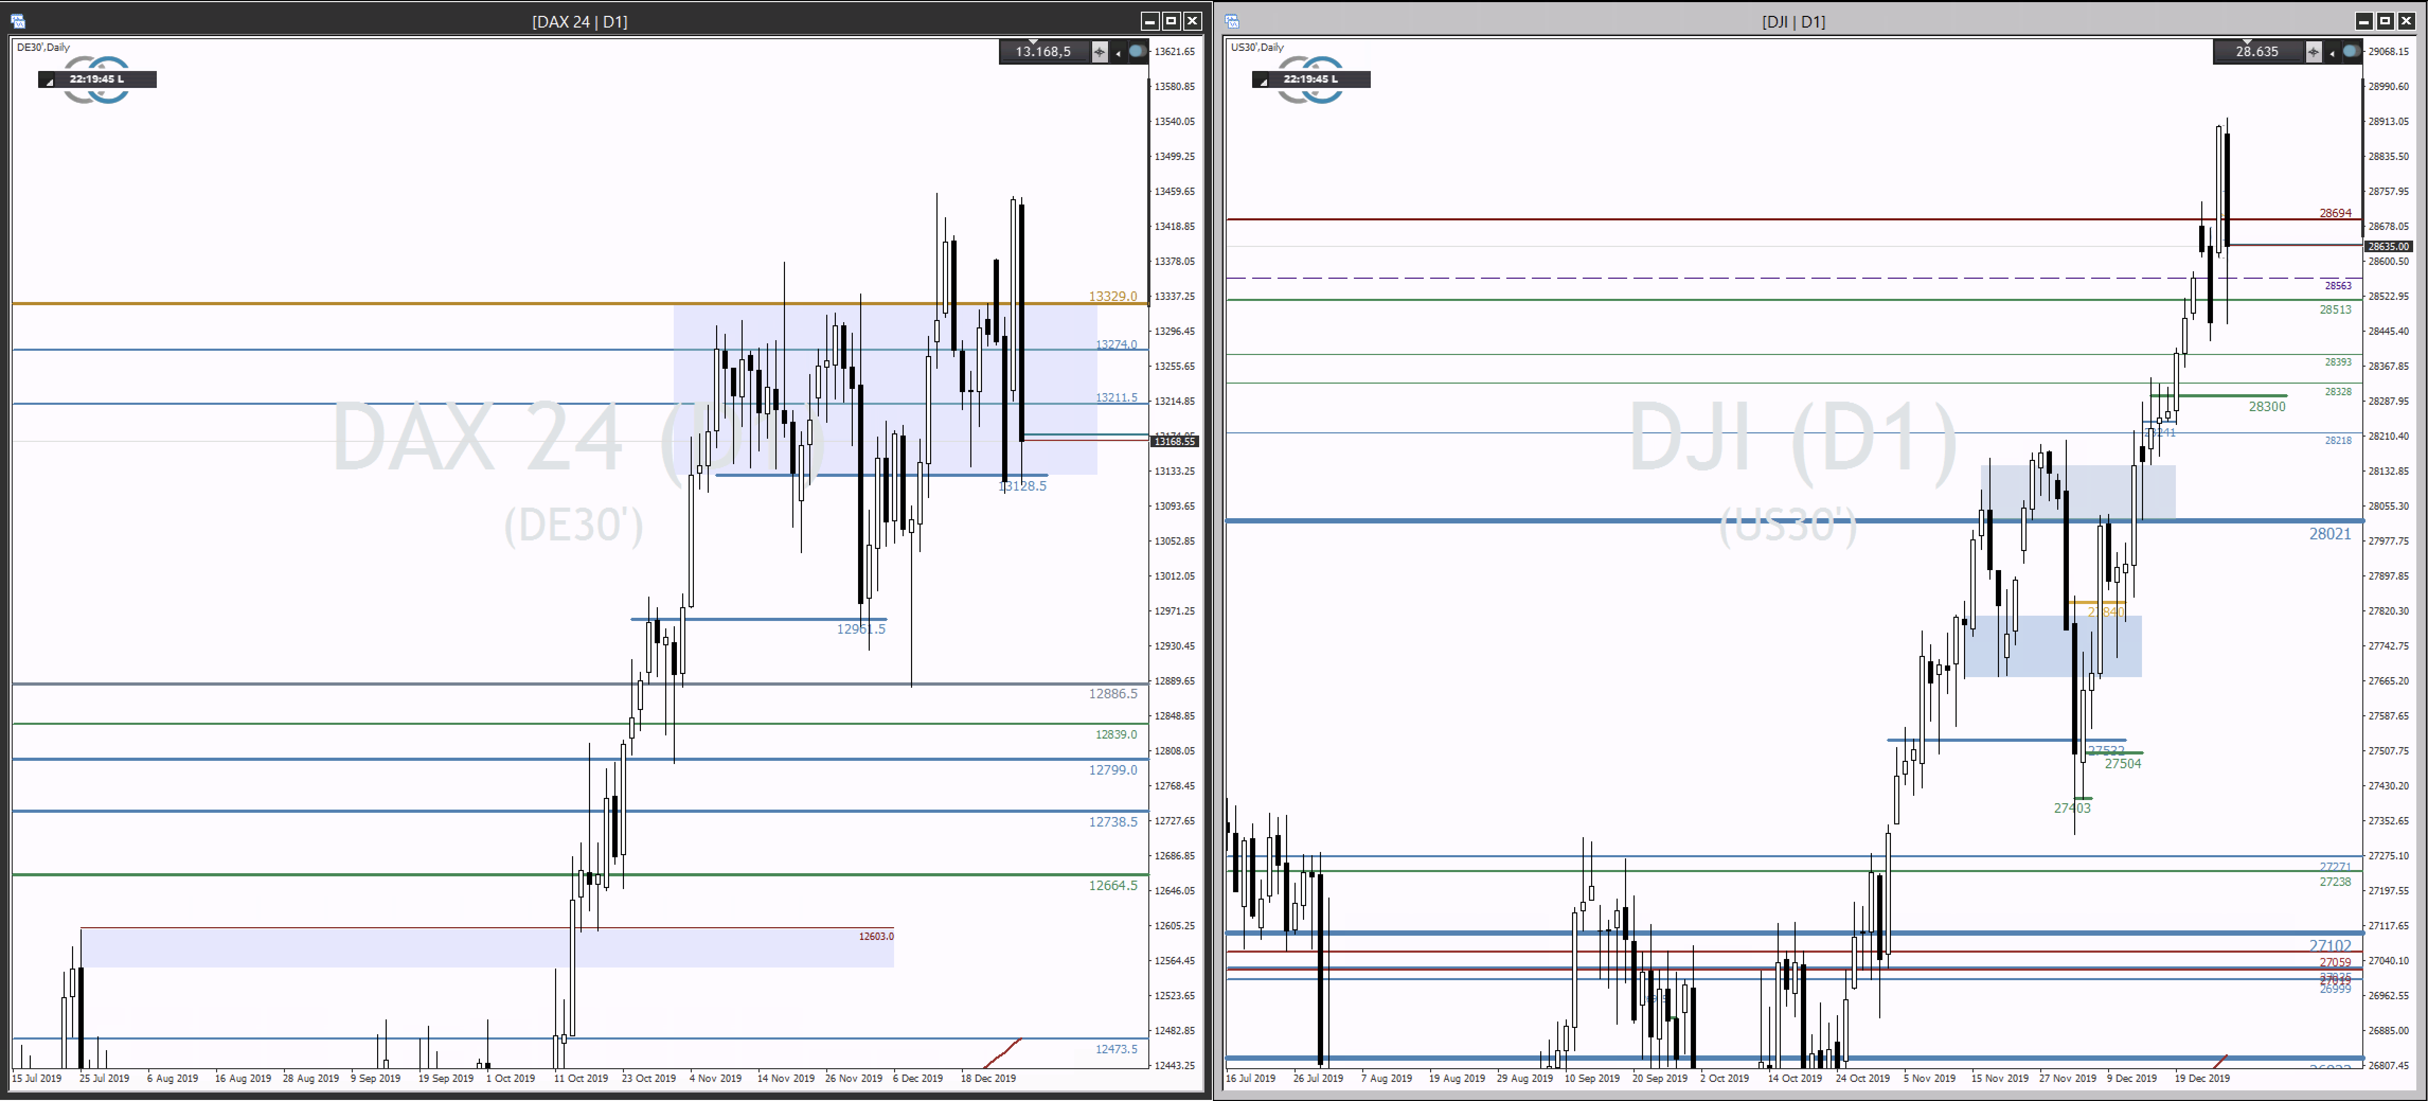Select the 12473.5 level label on DAX
This screenshot has width=2428, height=1101.
pos(1116,1049)
